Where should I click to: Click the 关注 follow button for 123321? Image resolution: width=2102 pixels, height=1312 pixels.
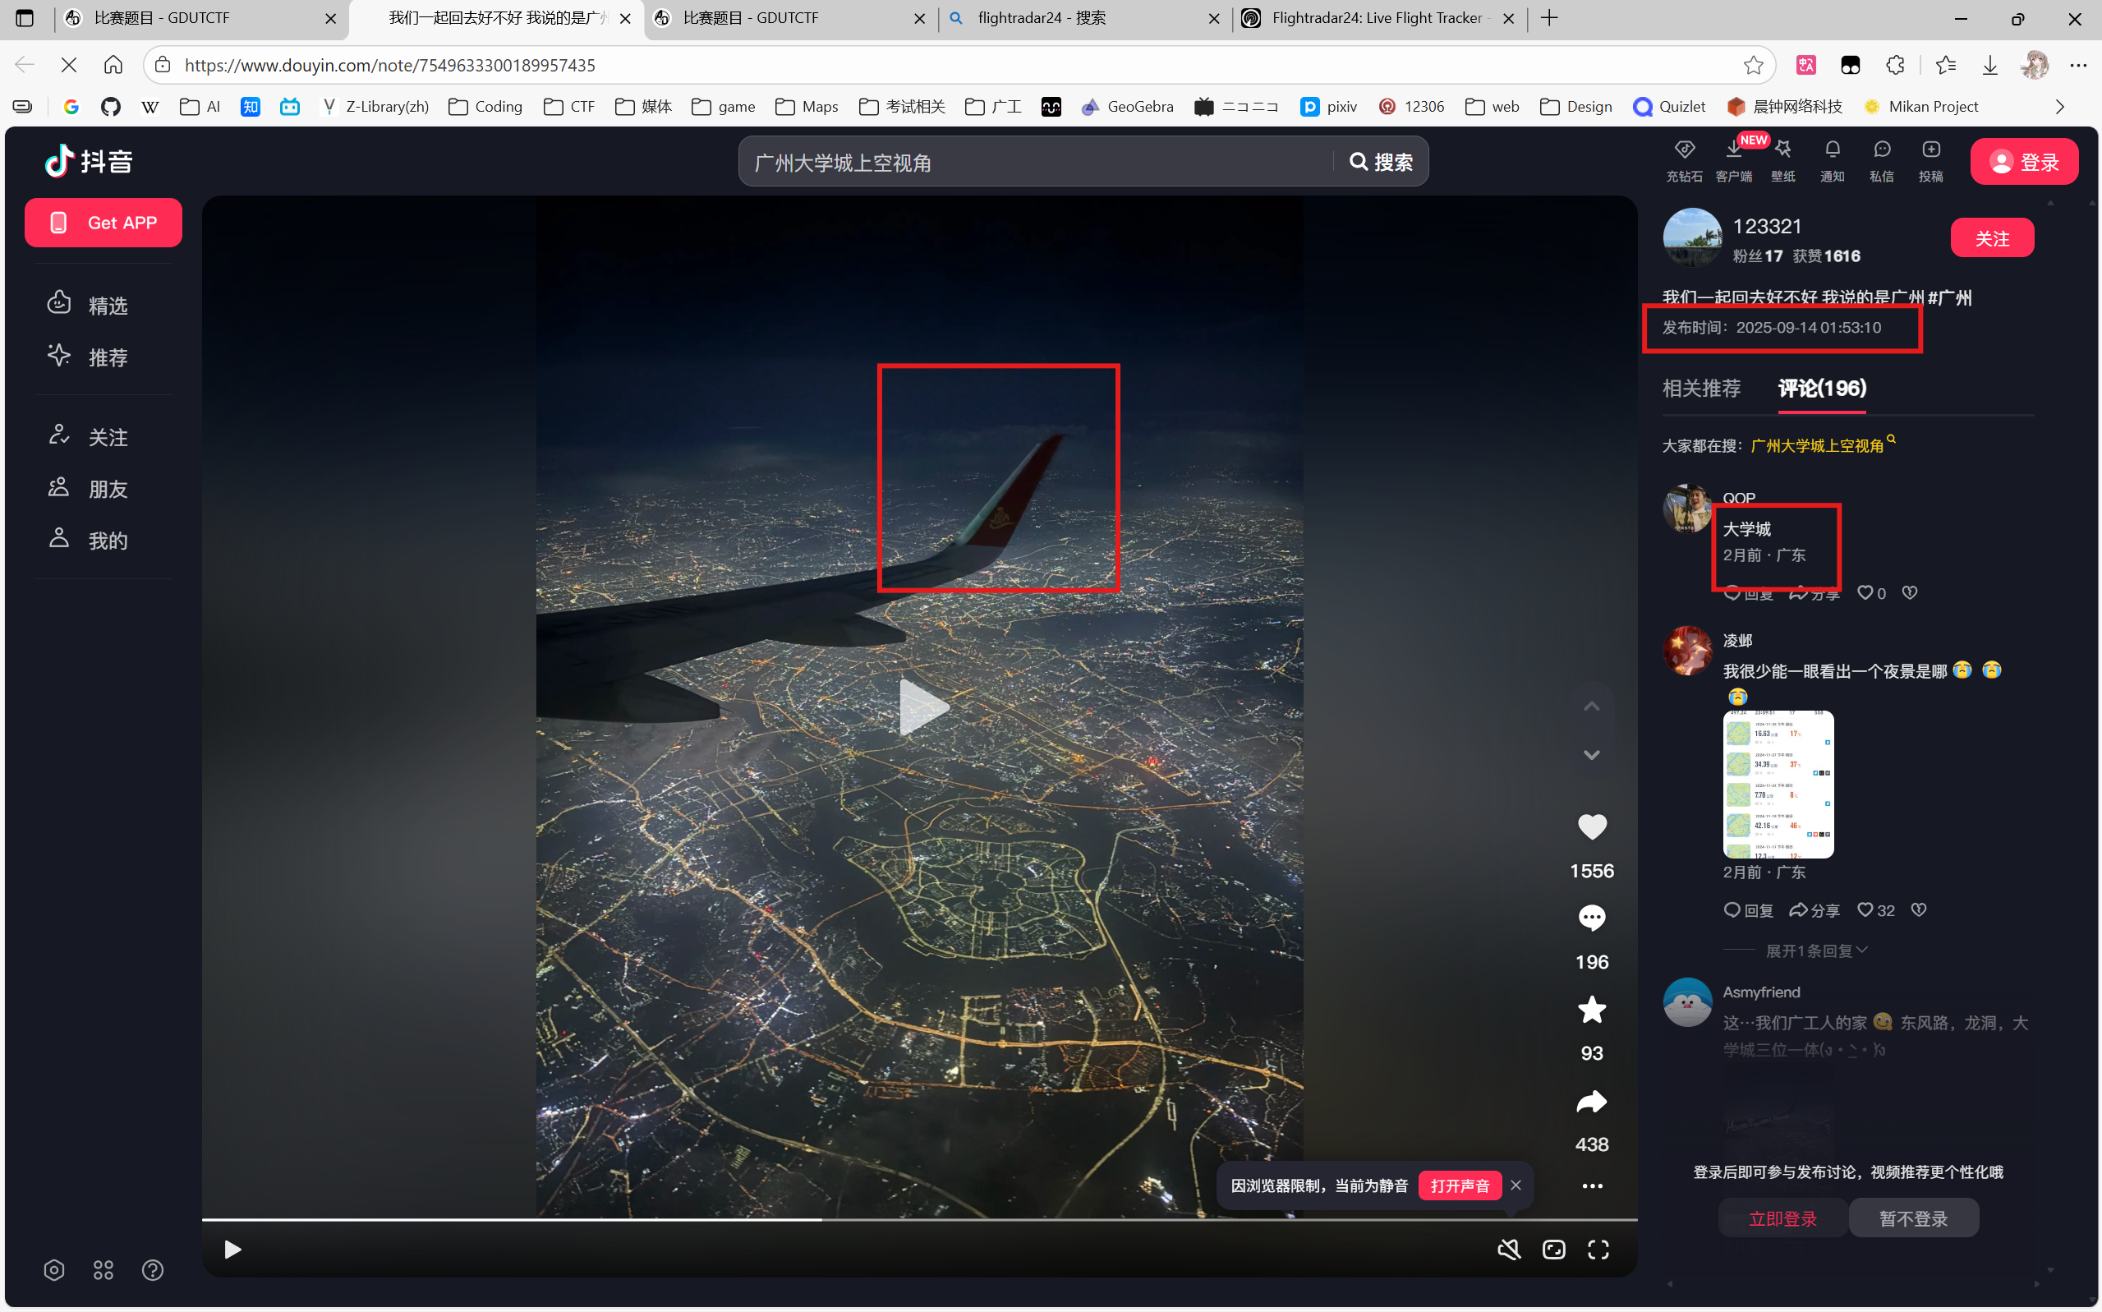click(1991, 237)
